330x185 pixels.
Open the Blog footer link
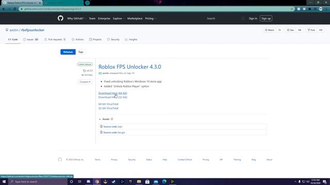[254, 160]
